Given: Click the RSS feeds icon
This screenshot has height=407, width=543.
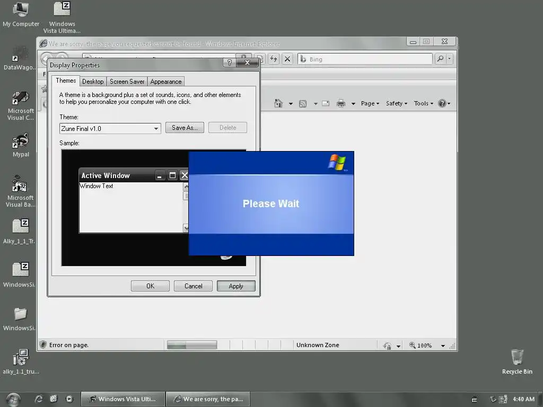Looking at the screenshot, I should (303, 103).
